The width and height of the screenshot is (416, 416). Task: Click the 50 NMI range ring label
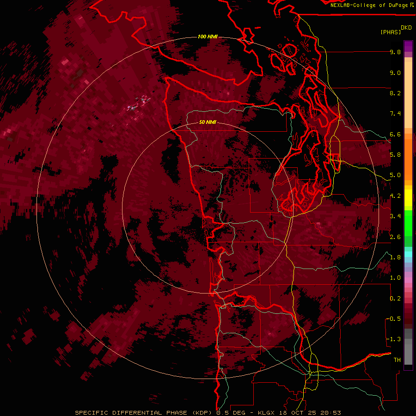[x=208, y=122]
